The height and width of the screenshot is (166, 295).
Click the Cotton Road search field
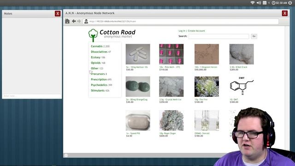coord(218,36)
